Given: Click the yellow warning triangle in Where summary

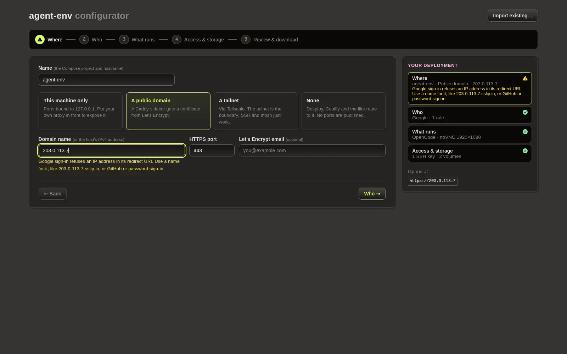Looking at the screenshot, I should (525, 78).
